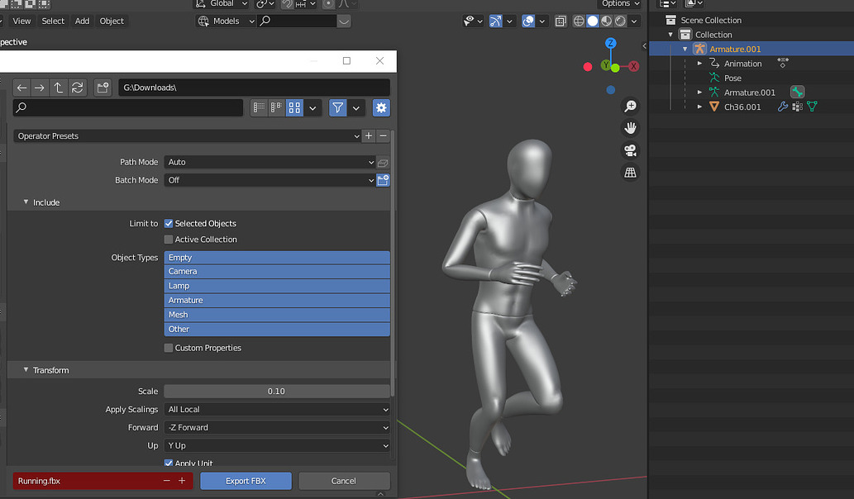The width and height of the screenshot is (854, 499).
Task: Toggle batch own directory icon
Action: (383, 180)
